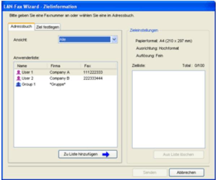Viewport: 216px width, 180px height.
Task: Sort by the Name column header
Action: pos(31,66)
